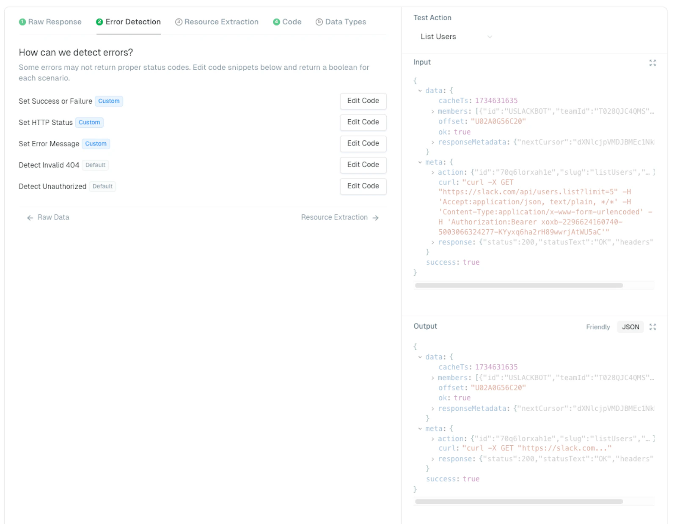Click the Input horizontal scrollbar
The image size is (677, 524).
coord(519,285)
